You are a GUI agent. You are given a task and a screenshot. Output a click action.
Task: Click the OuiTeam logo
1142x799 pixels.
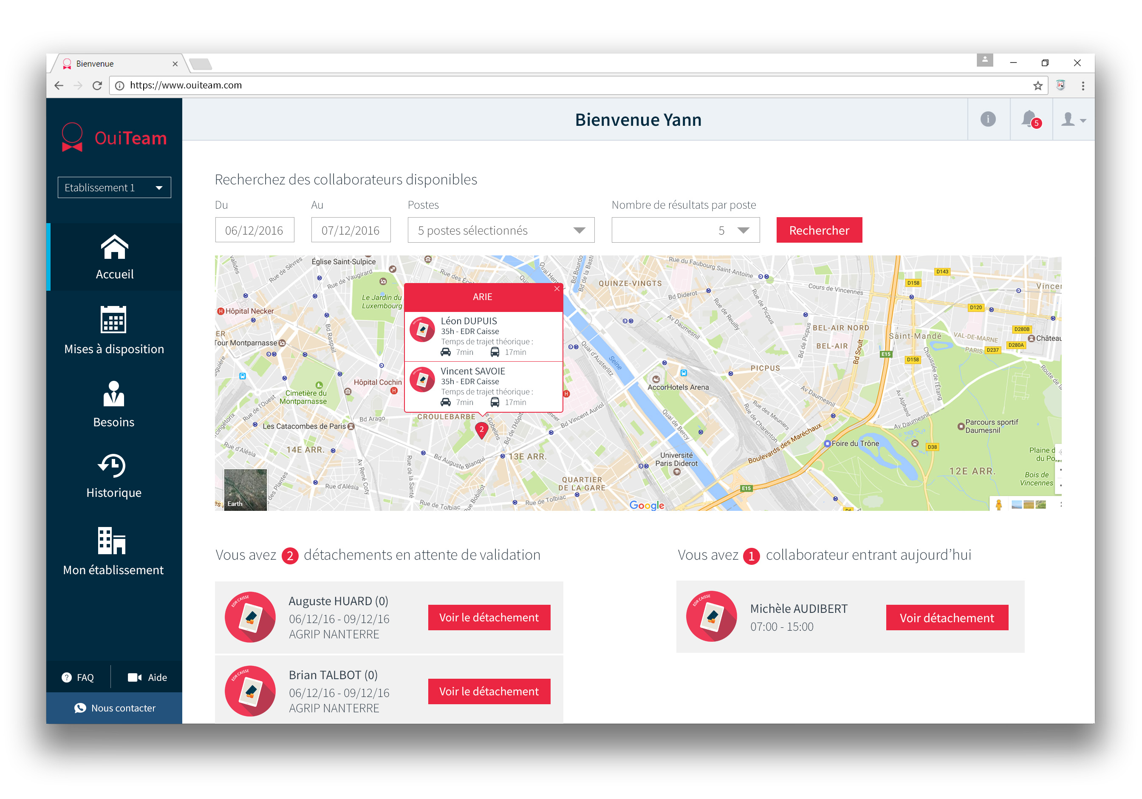point(114,137)
